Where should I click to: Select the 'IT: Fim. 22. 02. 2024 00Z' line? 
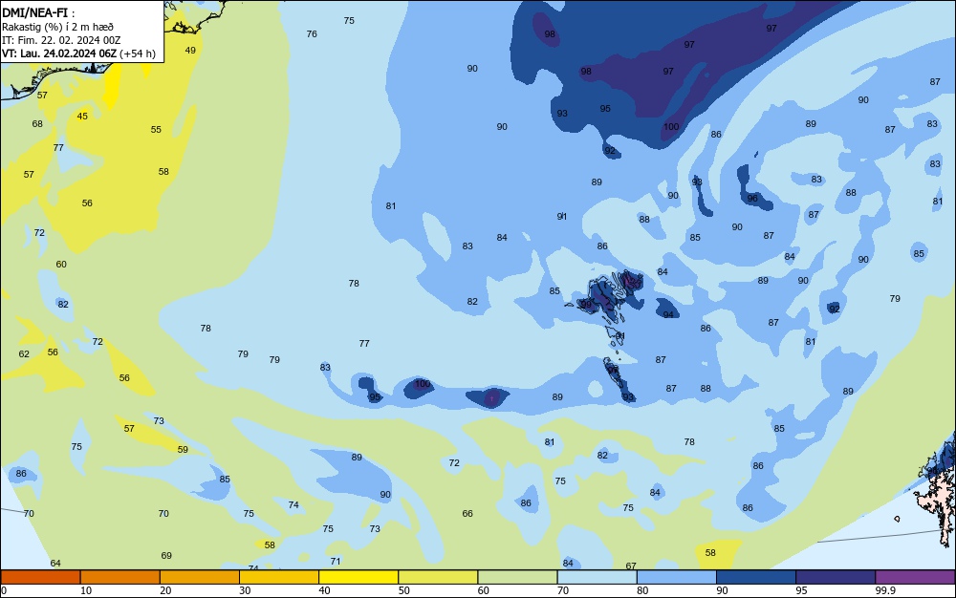[61, 40]
